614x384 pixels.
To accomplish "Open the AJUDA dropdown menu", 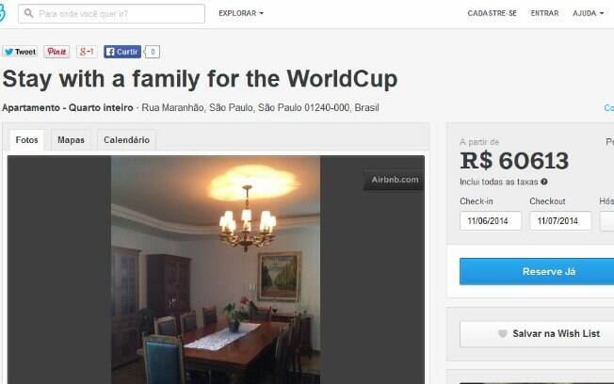I will (589, 13).
